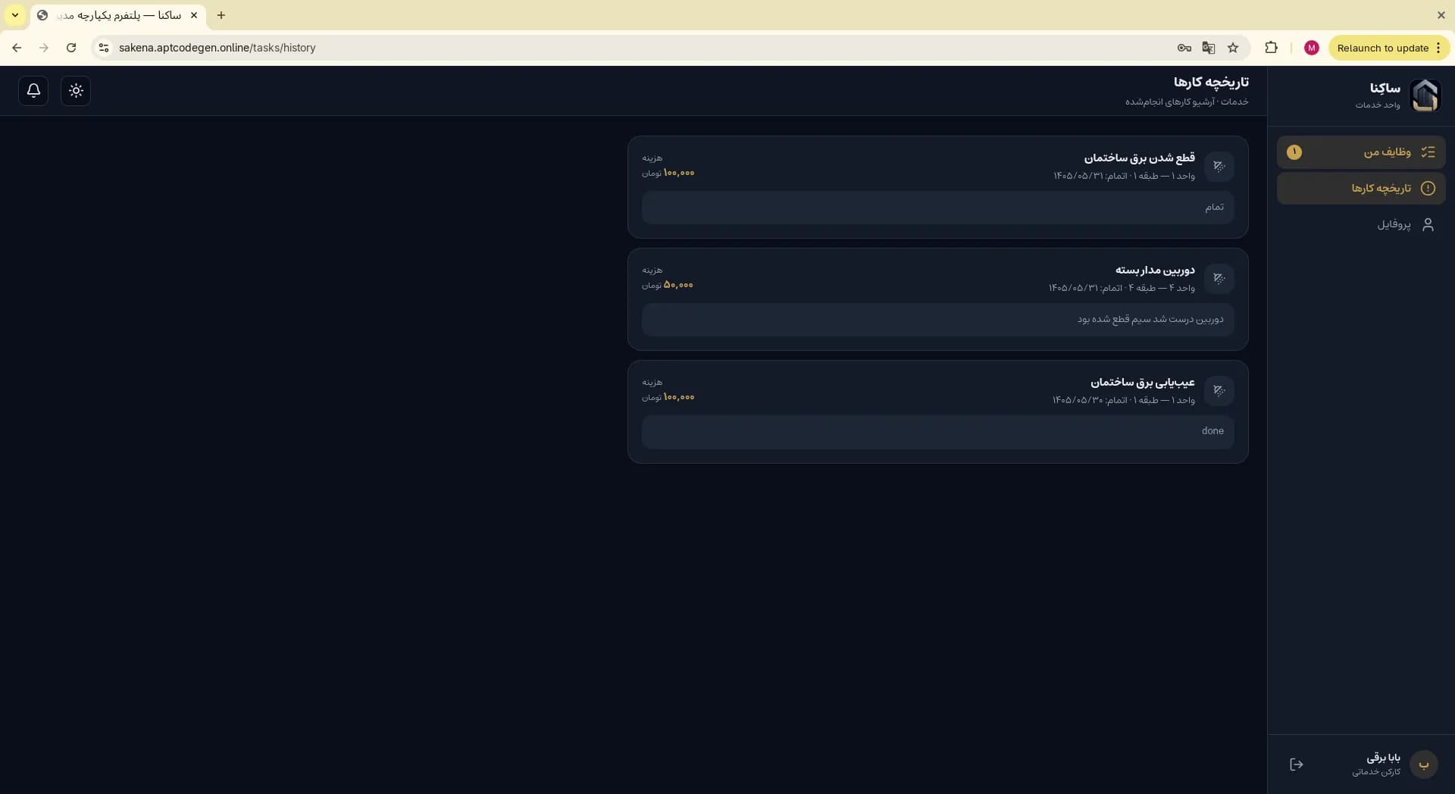Open the notifications bell

[33, 91]
